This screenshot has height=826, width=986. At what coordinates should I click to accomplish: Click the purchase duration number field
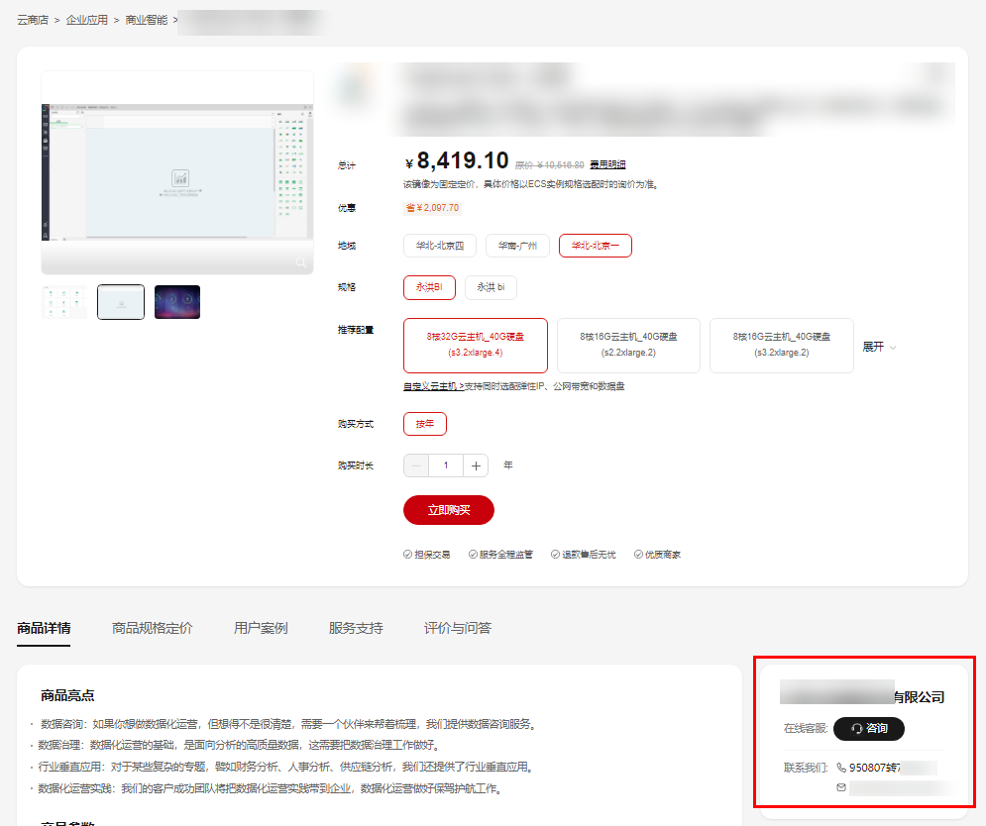click(x=446, y=465)
